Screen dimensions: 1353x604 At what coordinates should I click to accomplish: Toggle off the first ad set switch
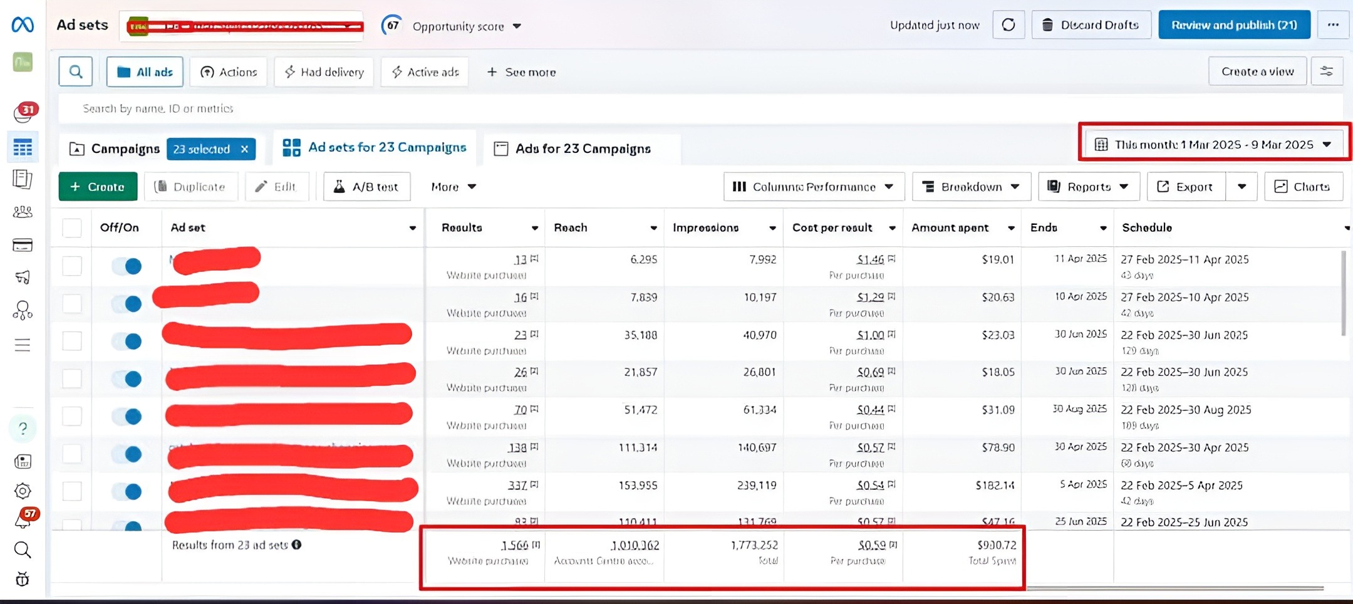coord(127,266)
